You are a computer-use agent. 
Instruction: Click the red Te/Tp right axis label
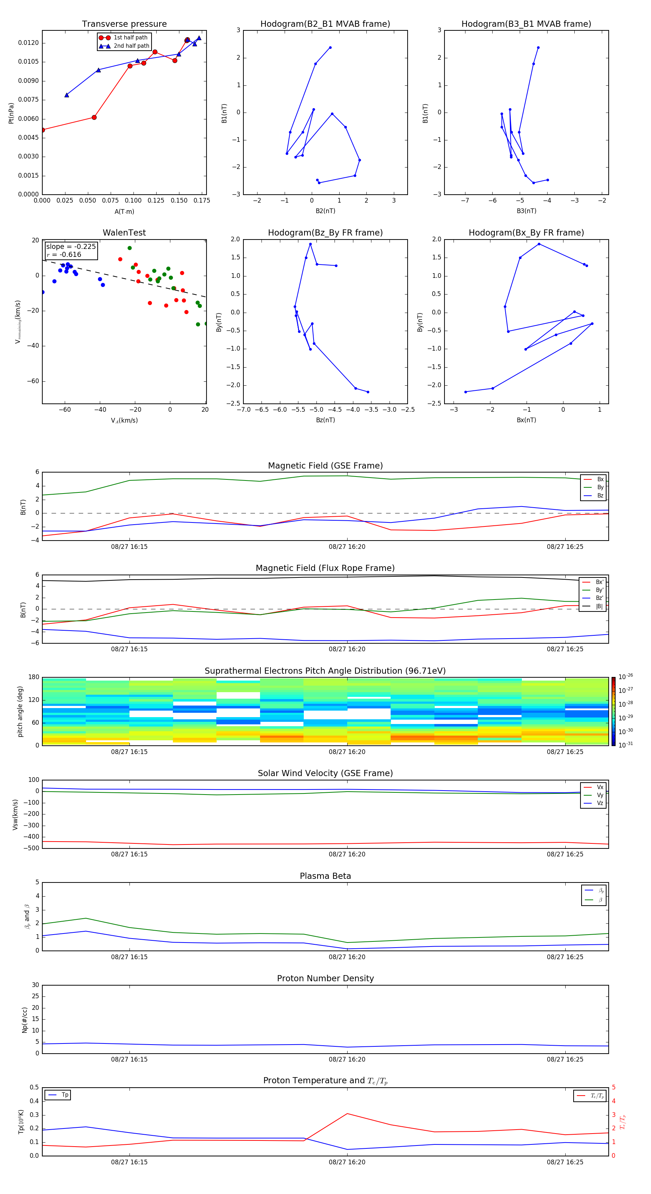pyautogui.click(x=622, y=1122)
